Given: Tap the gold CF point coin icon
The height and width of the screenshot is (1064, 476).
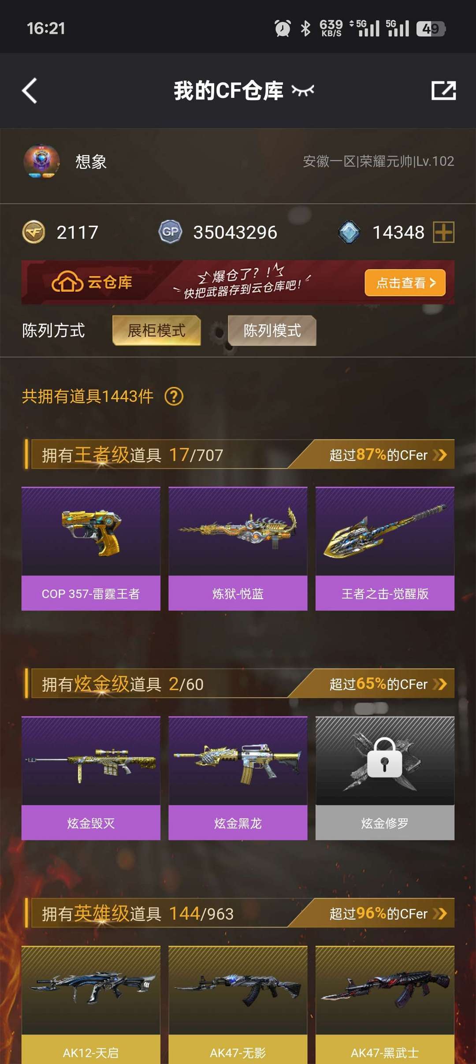Looking at the screenshot, I should pyautogui.click(x=33, y=232).
